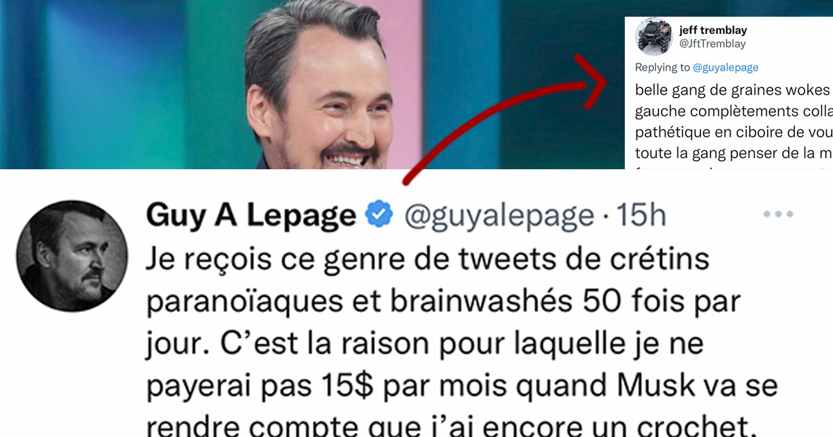Click the blue verified checkmark badge
The width and height of the screenshot is (833, 437).
[x=379, y=216]
